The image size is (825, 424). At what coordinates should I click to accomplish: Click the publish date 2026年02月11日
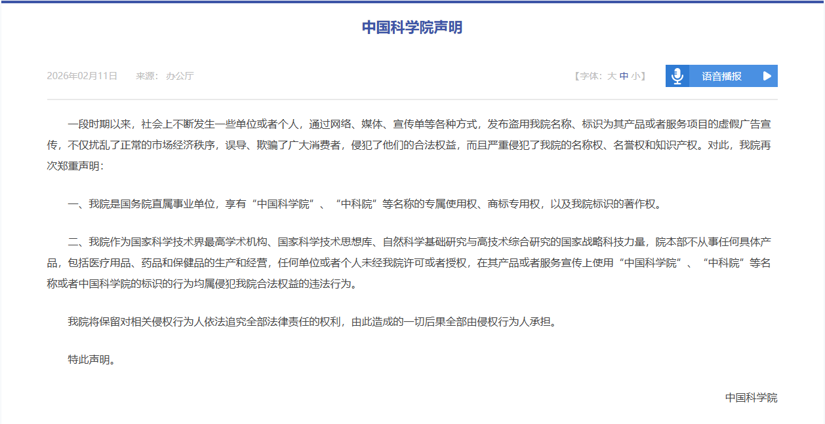tap(82, 76)
